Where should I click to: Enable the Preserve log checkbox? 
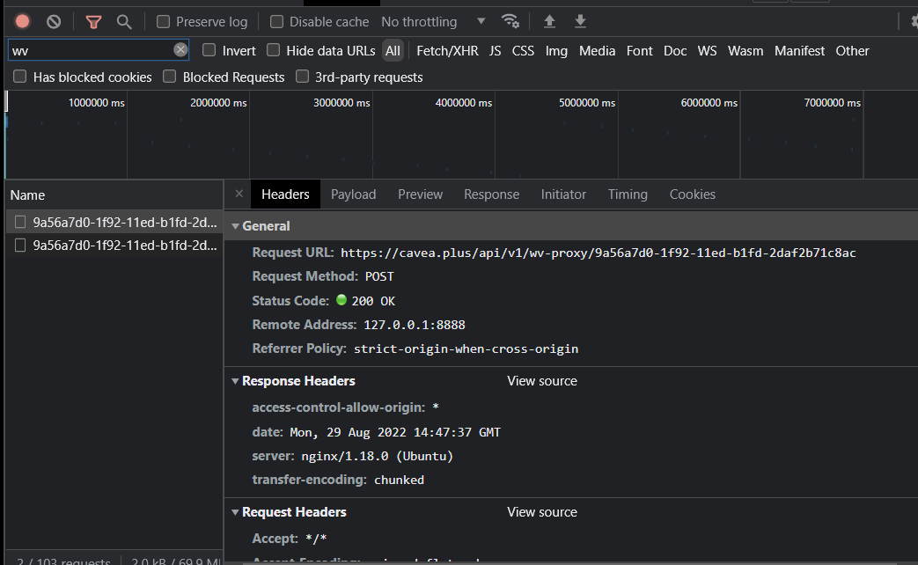[164, 21]
